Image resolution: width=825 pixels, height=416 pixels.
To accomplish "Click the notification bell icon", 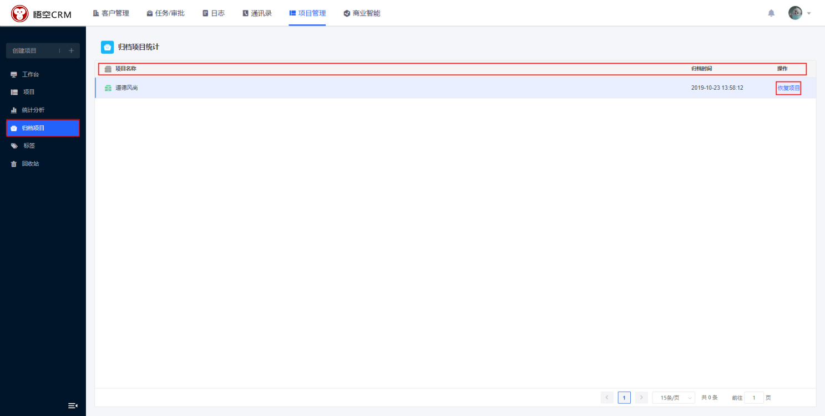I will [771, 13].
